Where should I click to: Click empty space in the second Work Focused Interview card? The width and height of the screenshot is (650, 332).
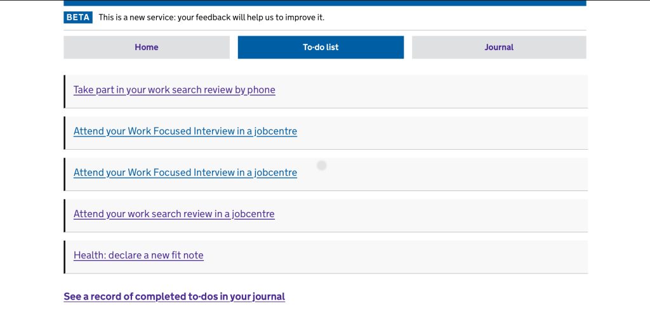444,174
